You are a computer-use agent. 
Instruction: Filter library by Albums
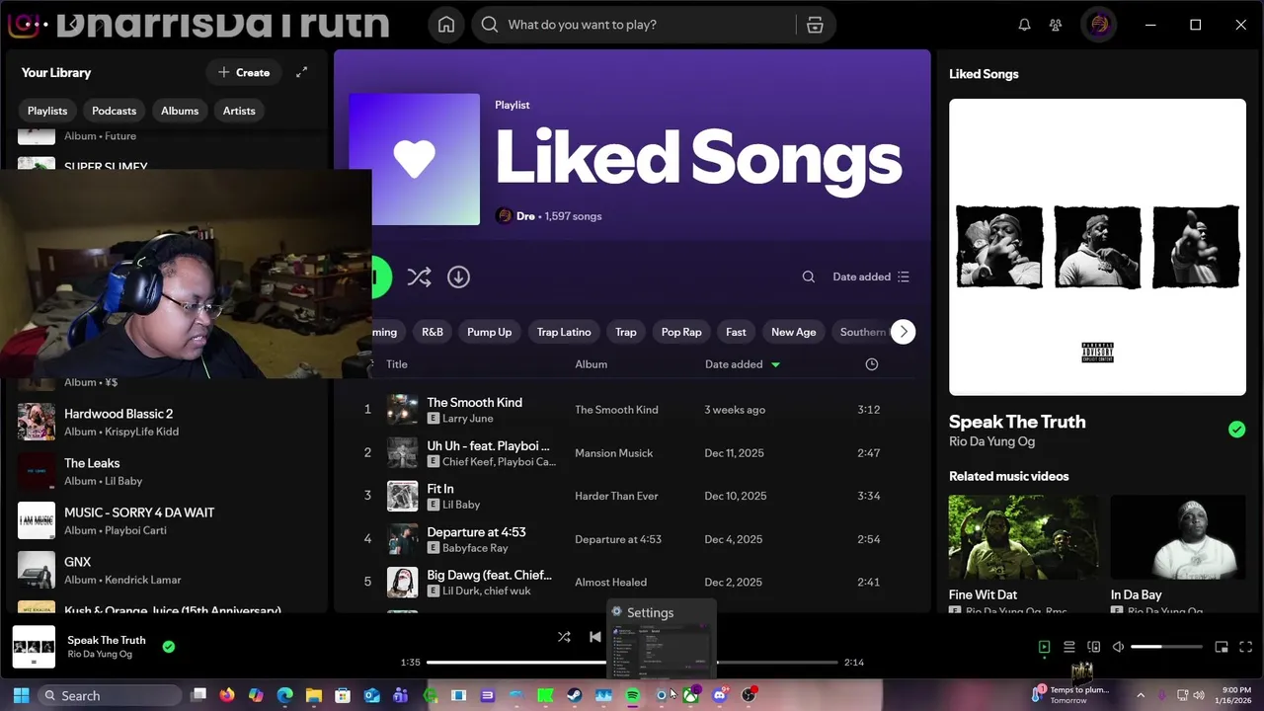click(180, 111)
